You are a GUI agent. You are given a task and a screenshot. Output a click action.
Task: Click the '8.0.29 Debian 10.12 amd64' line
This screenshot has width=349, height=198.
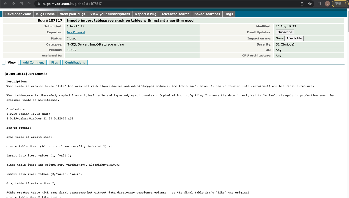(x=28, y=114)
